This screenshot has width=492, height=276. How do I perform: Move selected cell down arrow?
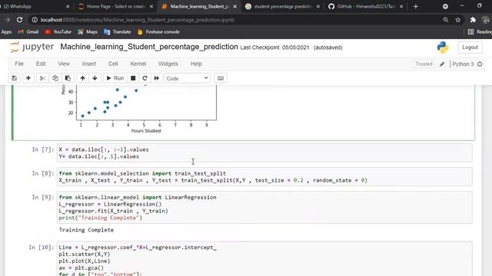[95, 78]
